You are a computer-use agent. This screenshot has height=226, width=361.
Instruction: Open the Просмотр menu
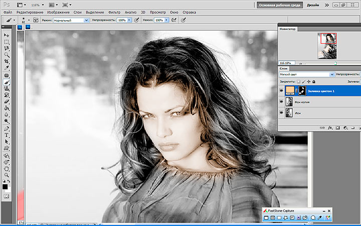(x=158, y=12)
